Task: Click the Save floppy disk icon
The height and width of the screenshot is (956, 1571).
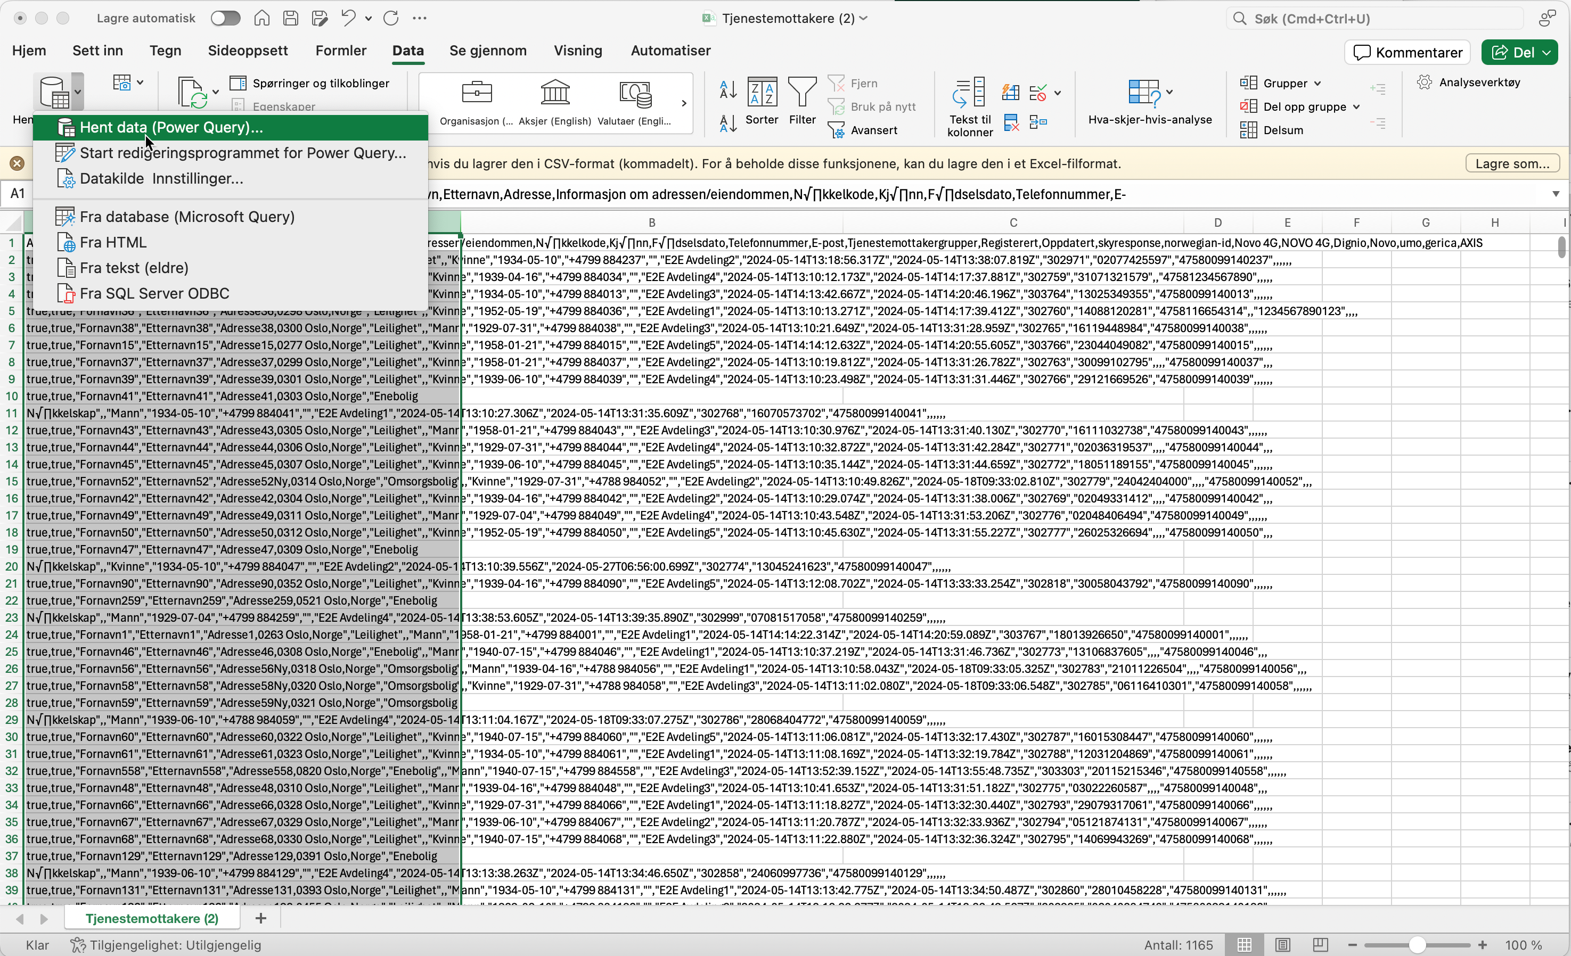Action: coord(291,19)
